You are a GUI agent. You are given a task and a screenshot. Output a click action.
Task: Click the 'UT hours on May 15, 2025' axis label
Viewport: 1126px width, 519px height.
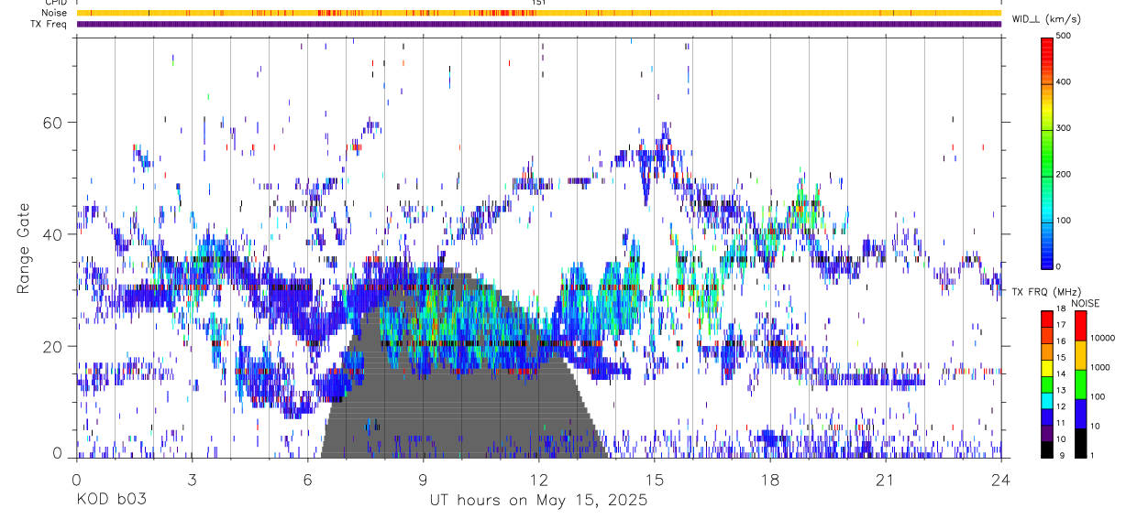[x=538, y=501]
